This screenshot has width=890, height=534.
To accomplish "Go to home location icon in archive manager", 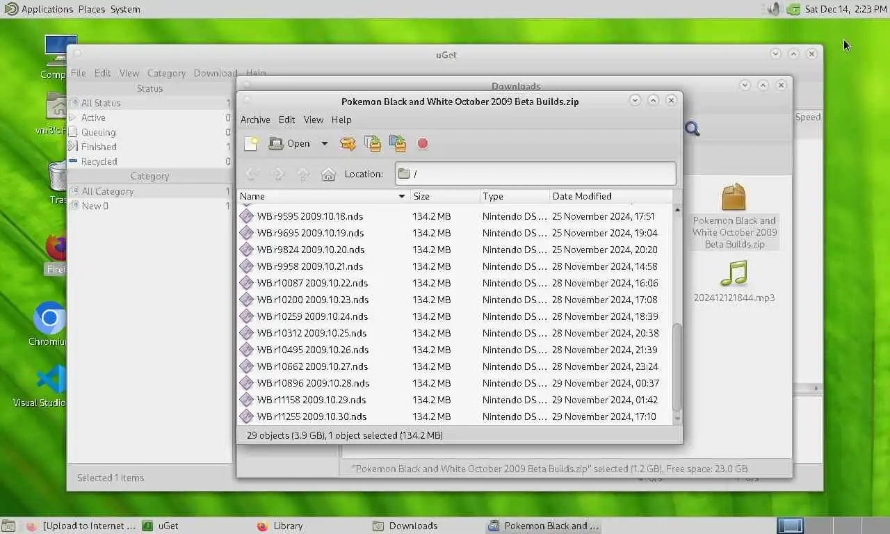I will [328, 174].
